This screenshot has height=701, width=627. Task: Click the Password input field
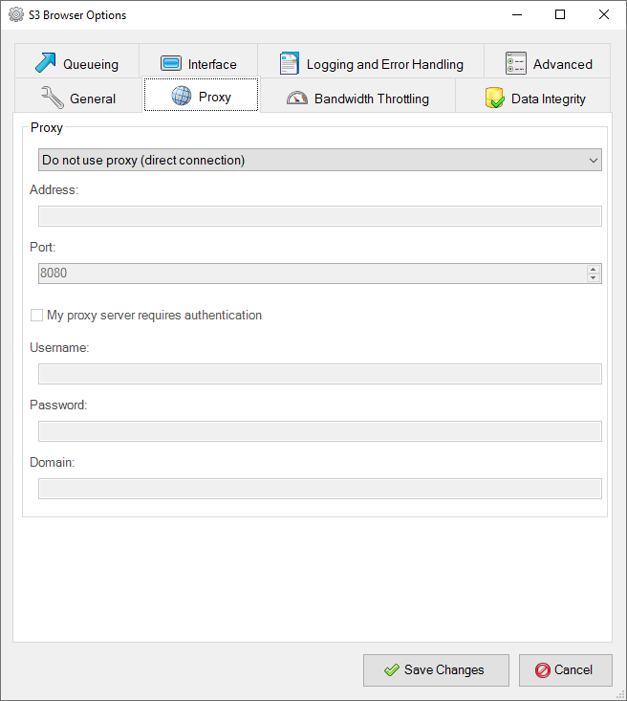coord(320,431)
